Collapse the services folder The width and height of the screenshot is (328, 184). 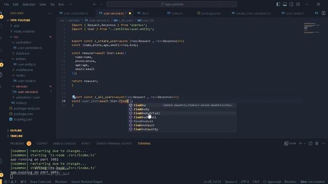coord(22,86)
